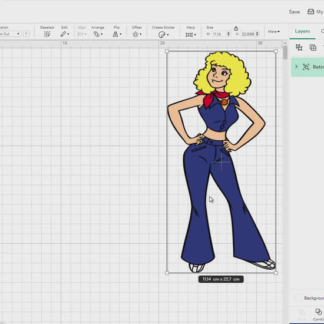Expand the Retro layer group
Image resolution: width=324 pixels, height=324 pixels.
[x=296, y=67]
